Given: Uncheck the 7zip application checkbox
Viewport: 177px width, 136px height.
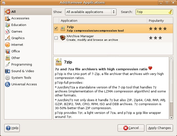Looking at the screenshot, I should tap(56, 29).
